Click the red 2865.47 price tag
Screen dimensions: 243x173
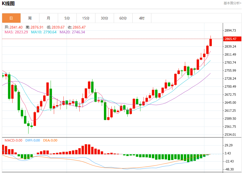point(232,39)
